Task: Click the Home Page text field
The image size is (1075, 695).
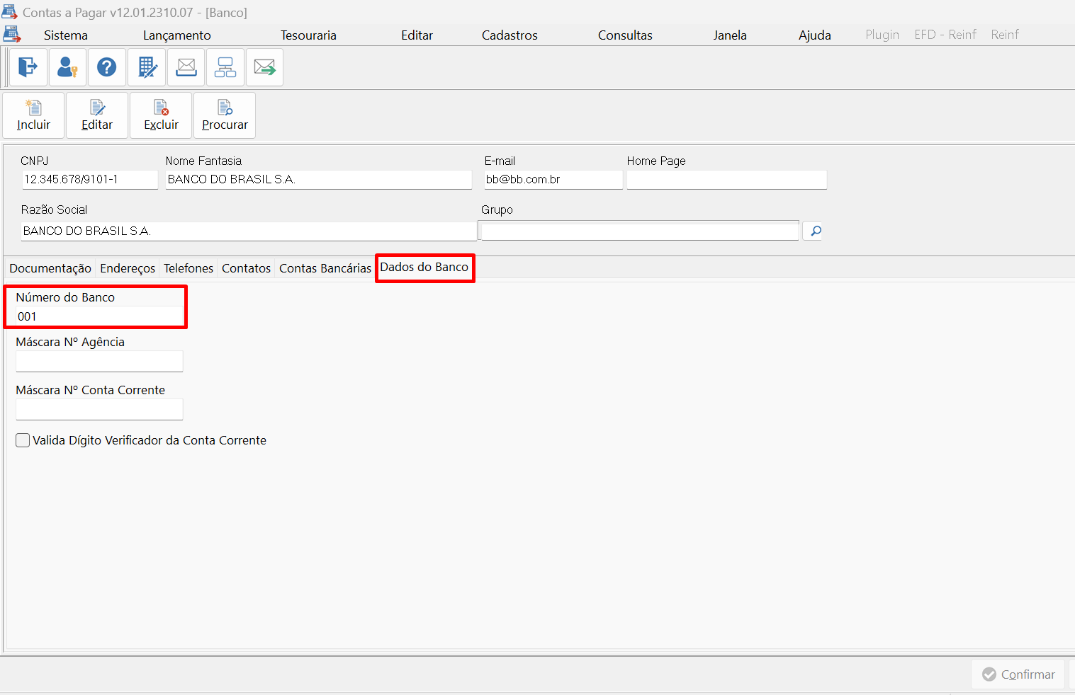Action: (726, 180)
